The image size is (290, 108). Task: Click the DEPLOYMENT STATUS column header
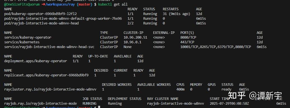point(124,99)
